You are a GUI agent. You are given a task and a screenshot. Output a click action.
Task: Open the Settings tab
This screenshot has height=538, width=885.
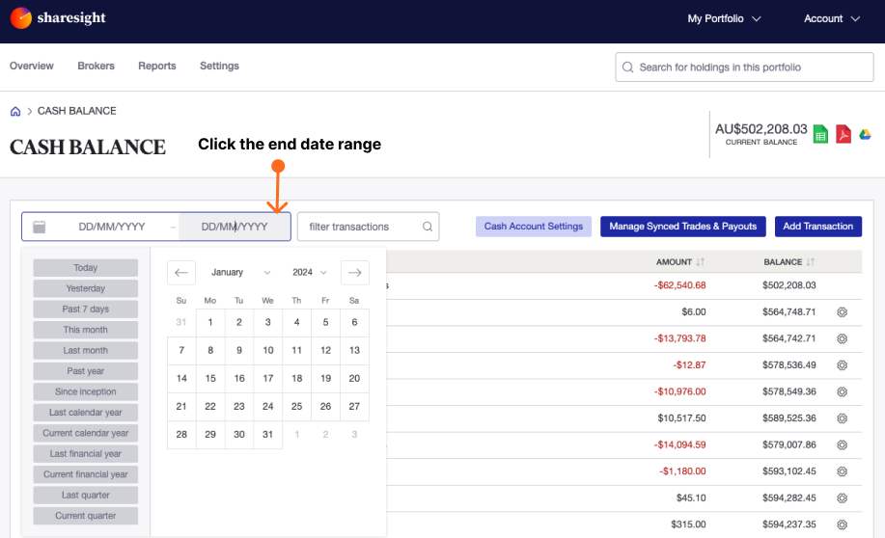click(x=219, y=66)
